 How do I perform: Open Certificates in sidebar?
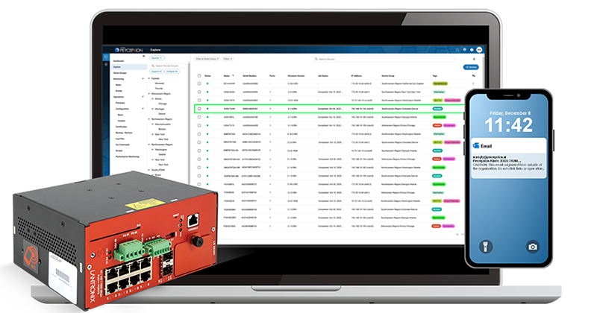pyautogui.click(x=121, y=127)
